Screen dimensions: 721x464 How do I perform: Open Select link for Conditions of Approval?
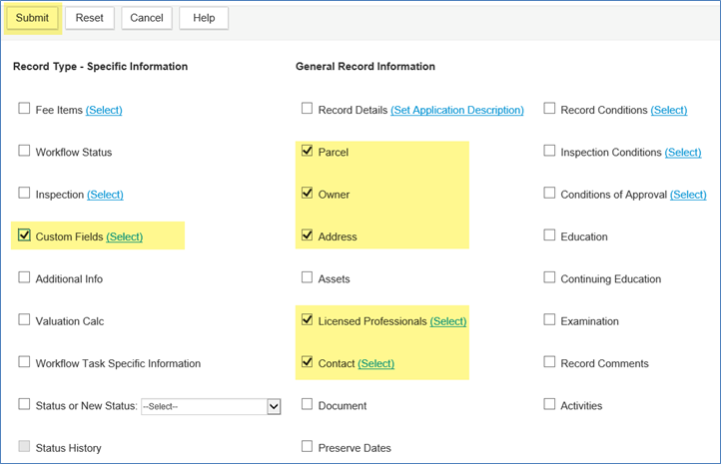[688, 195]
